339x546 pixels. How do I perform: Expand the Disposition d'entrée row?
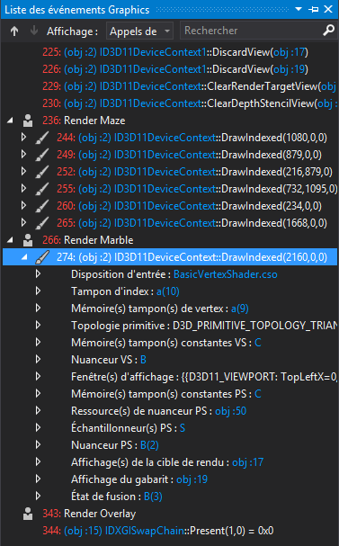tap(39, 274)
